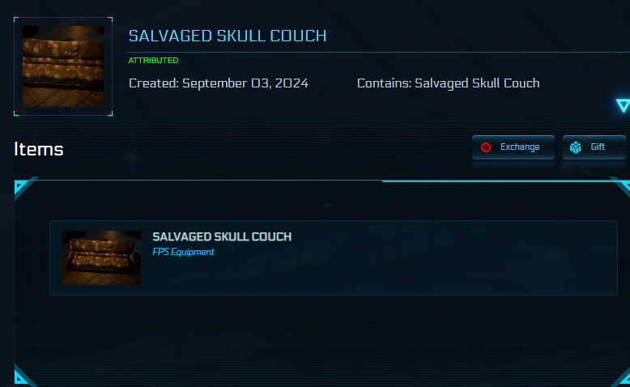Select the couch thumbnail in Items list
The image size is (630, 387).
101,257
